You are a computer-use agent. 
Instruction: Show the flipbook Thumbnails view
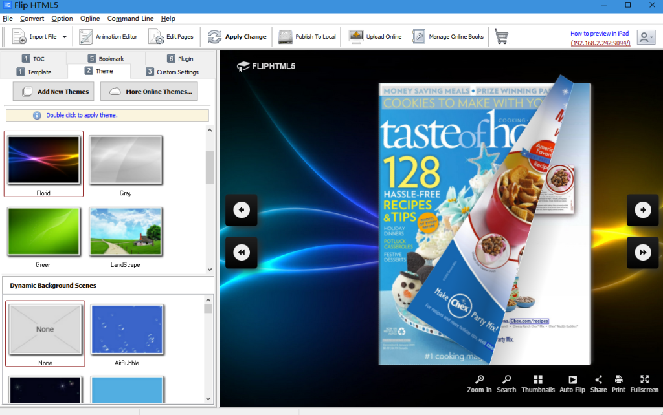tap(539, 383)
